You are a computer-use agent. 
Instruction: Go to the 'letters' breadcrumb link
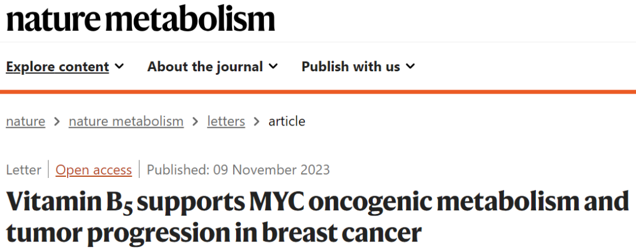tap(226, 121)
